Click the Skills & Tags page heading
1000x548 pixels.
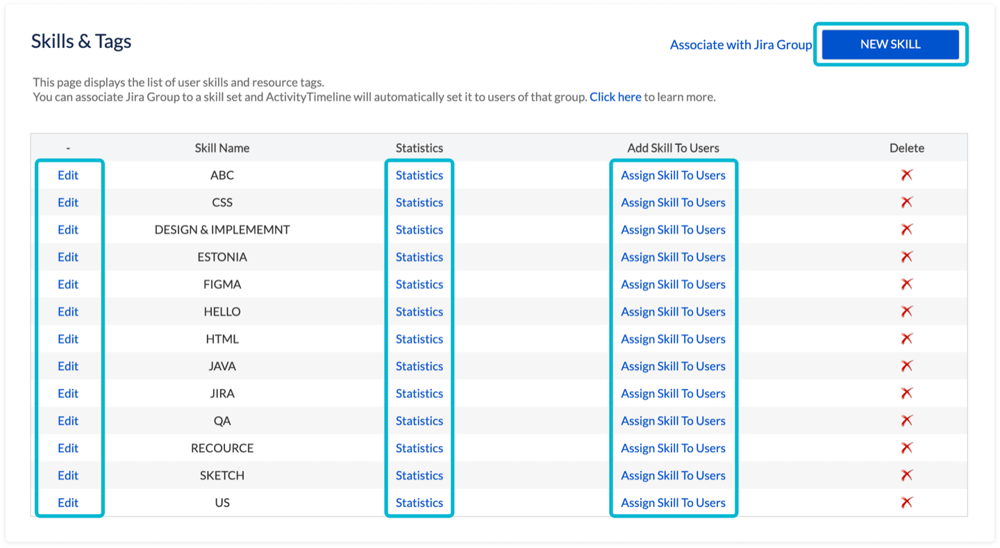tap(81, 42)
